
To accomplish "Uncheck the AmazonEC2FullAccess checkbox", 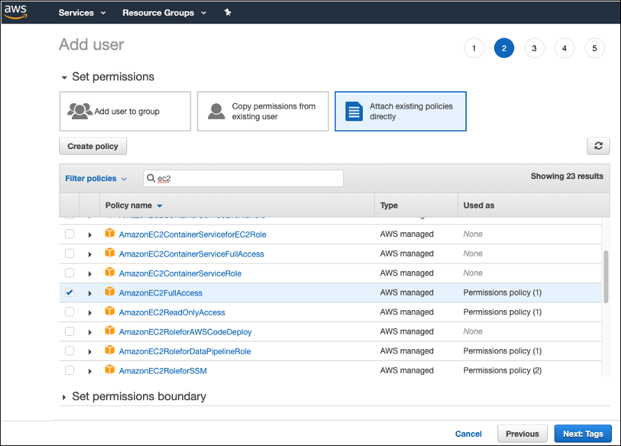I will [x=69, y=292].
